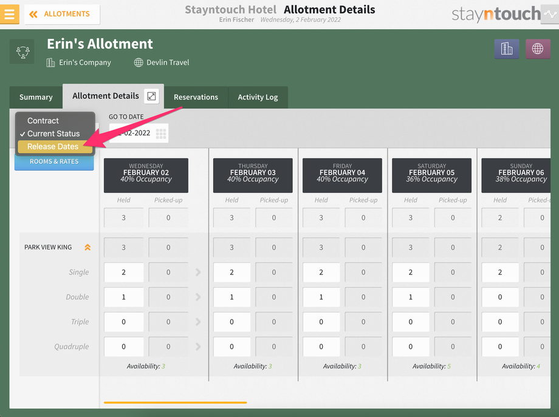Switch to the Summary tab
The image size is (559, 417).
pos(36,97)
